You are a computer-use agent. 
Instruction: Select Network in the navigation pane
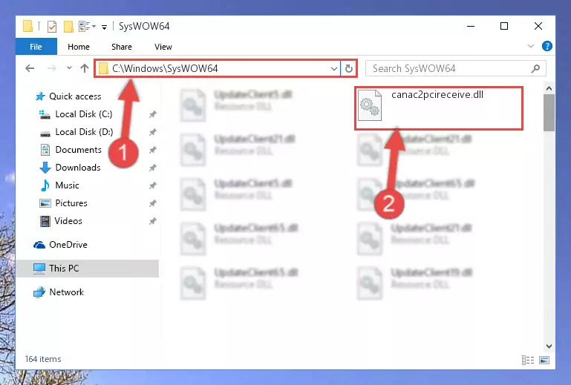point(59,292)
